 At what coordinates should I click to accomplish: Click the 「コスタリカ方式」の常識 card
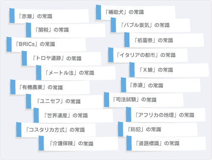(x=56, y=130)
